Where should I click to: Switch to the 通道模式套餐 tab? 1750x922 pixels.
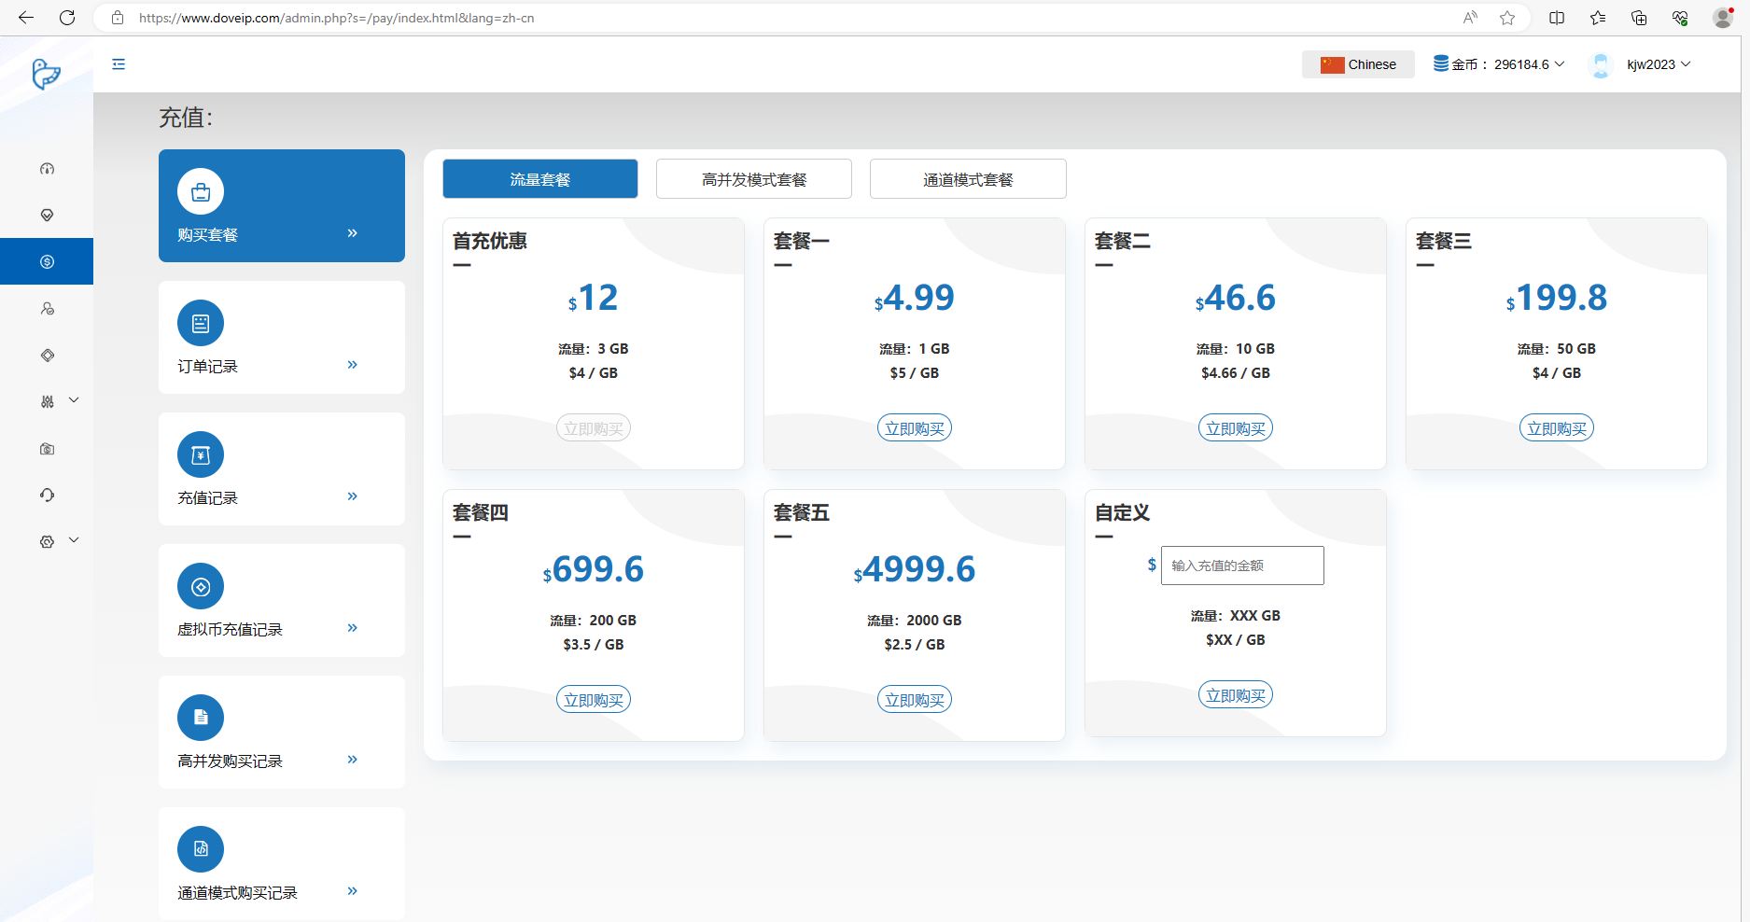click(967, 179)
